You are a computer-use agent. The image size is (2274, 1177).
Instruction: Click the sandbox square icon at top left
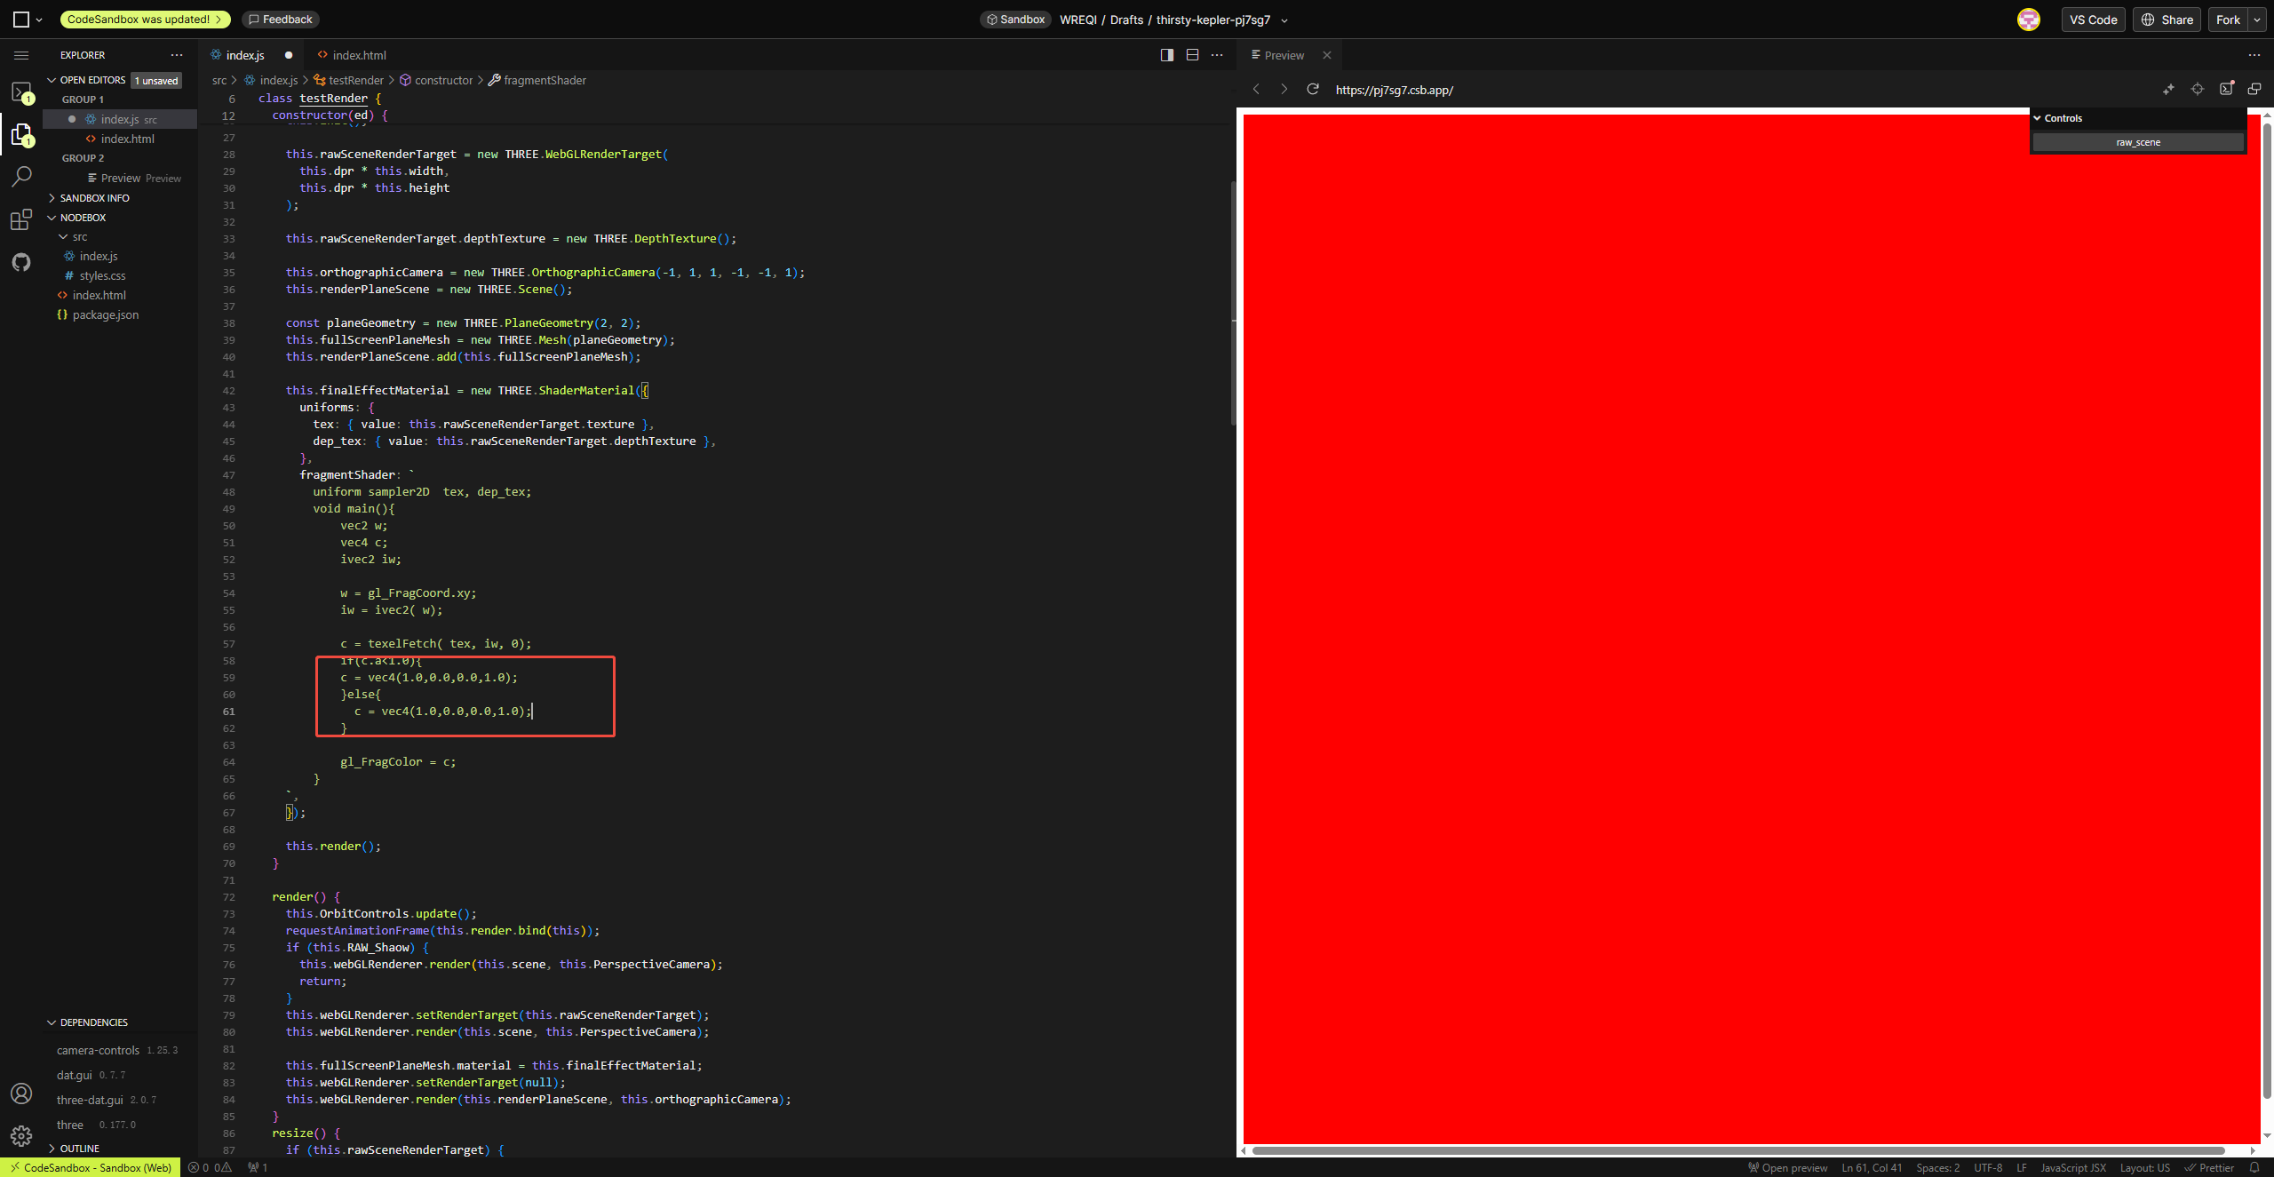(21, 20)
